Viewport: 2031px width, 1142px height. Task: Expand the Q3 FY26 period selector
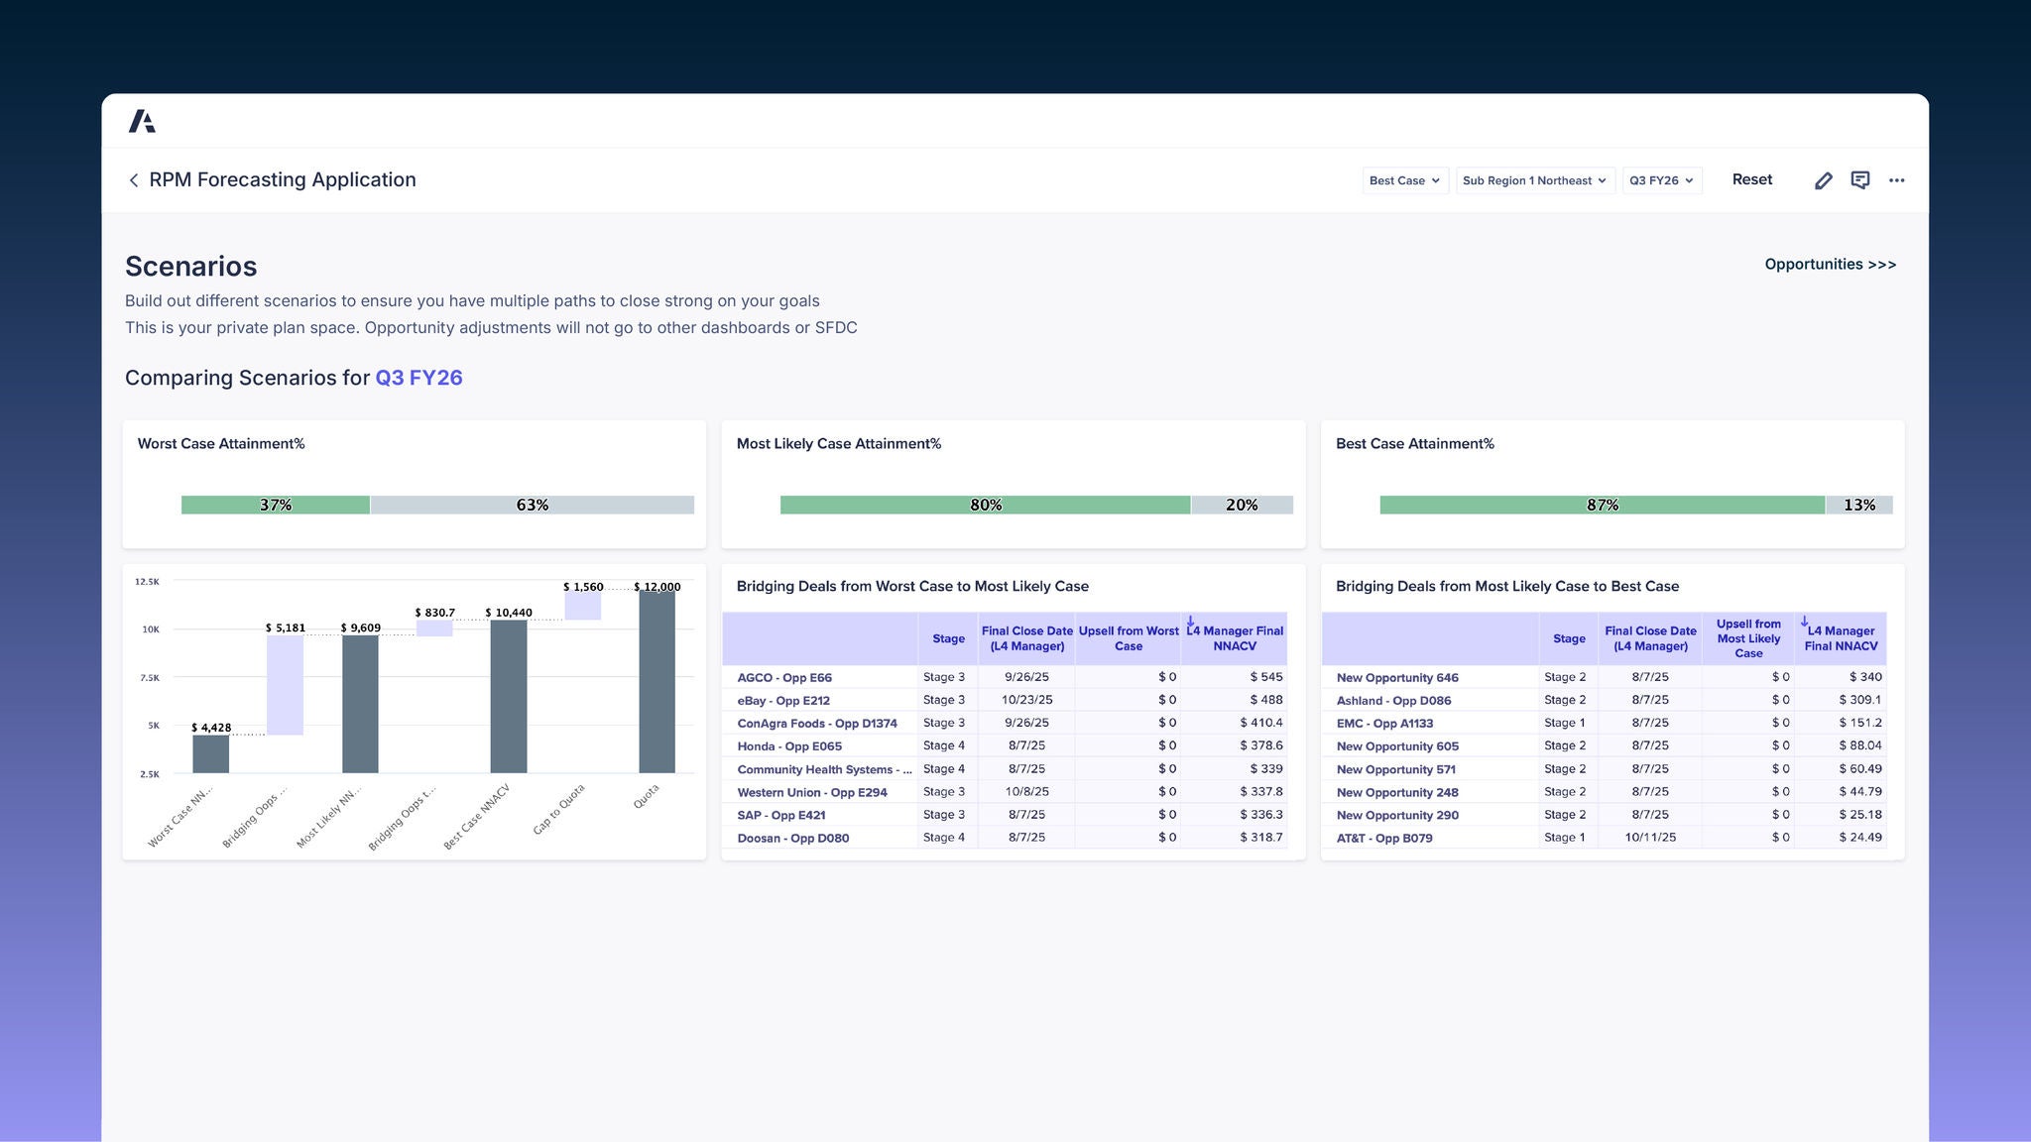[1661, 180]
